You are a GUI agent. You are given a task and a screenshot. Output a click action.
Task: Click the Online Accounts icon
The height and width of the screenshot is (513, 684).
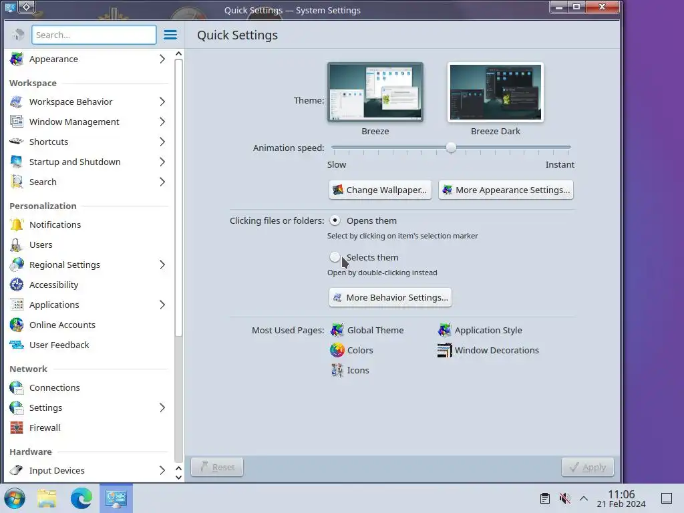point(17,325)
